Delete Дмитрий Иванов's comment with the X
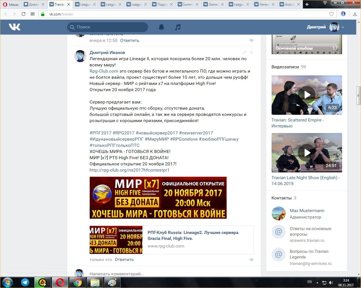 pyautogui.click(x=252, y=52)
